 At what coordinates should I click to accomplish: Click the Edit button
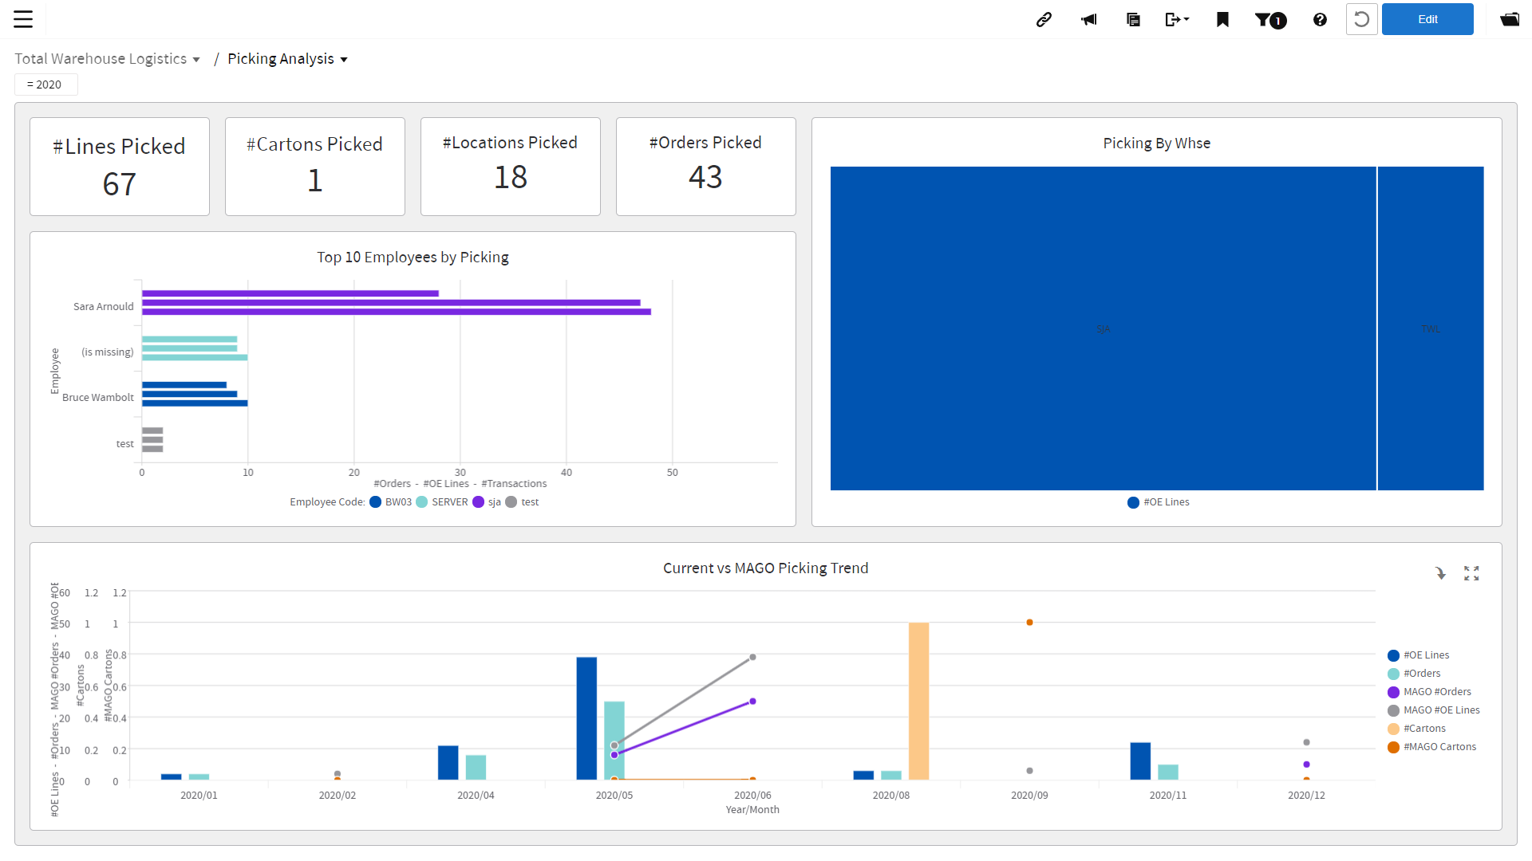(x=1427, y=18)
